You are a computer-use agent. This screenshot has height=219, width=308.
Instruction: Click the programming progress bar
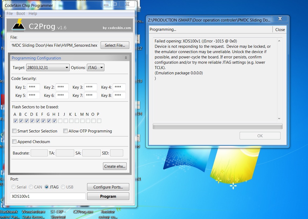click(x=218, y=126)
